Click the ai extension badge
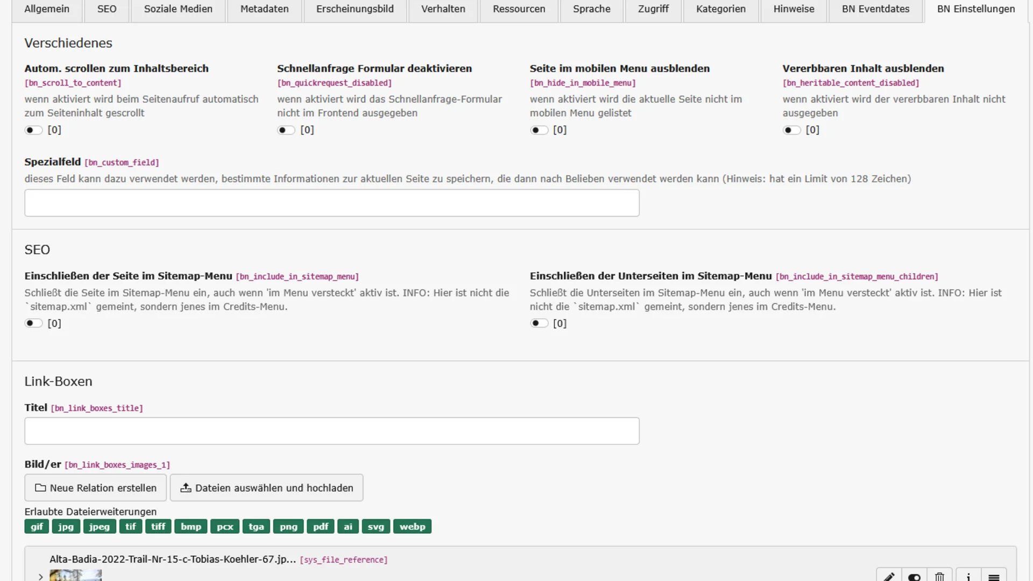 coord(348,527)
